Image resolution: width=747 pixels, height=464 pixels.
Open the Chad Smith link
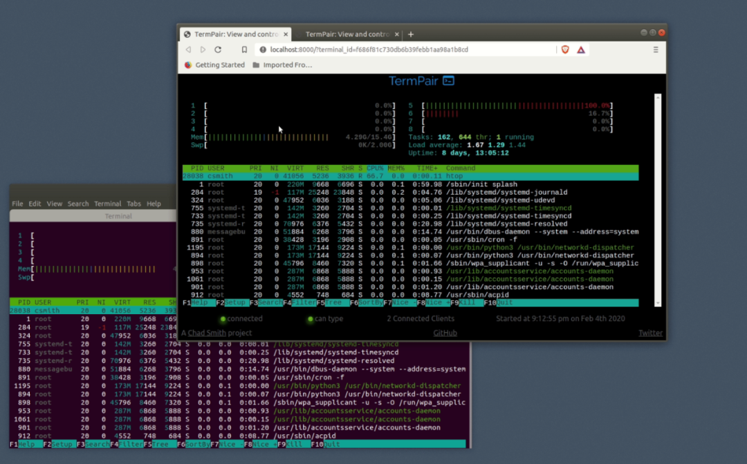[207, 333]
